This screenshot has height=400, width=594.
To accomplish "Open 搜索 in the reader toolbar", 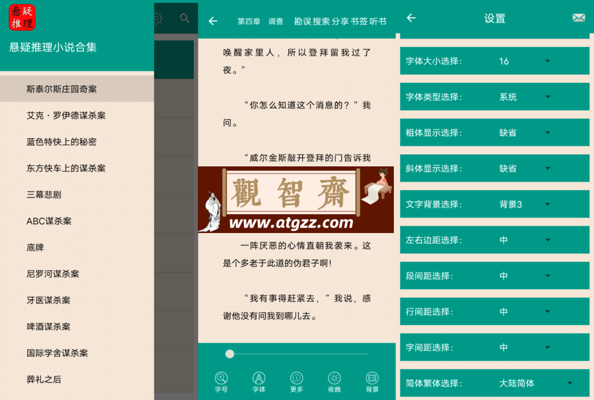I will (321, 21).
